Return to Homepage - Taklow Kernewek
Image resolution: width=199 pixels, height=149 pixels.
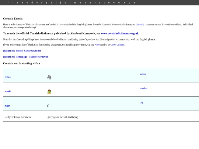coord(26,57)
